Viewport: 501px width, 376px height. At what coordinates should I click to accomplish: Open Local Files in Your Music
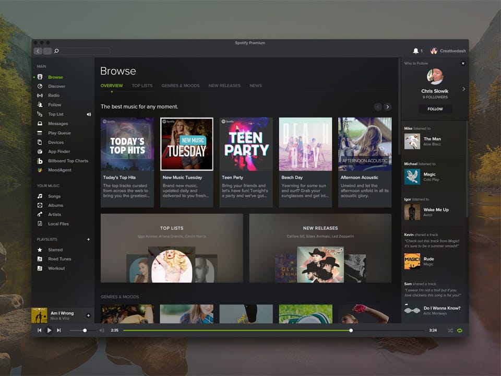click(58, 224)
